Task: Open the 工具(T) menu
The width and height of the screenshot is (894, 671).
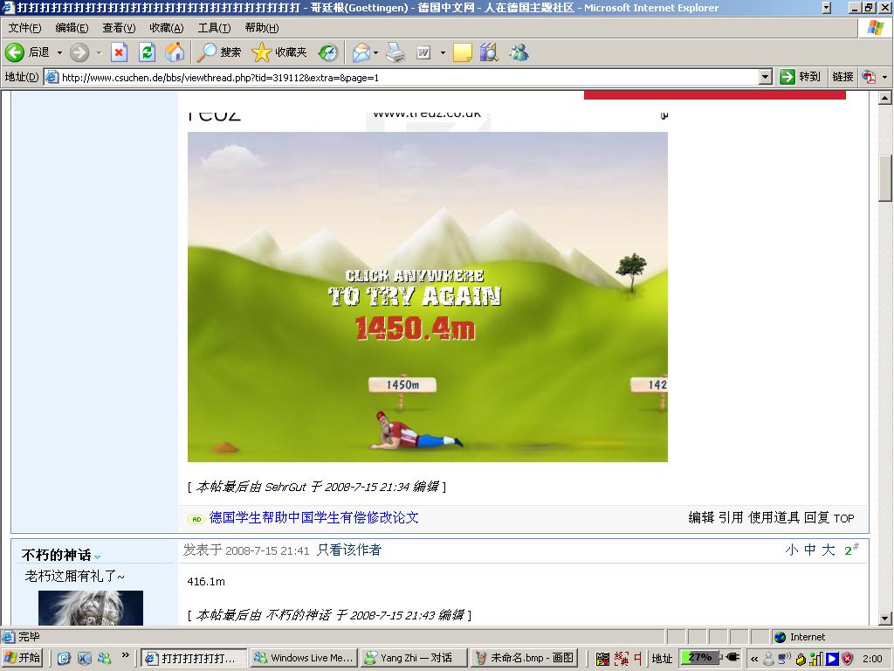Action: [x=214, y=28]
